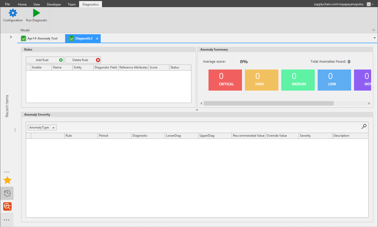Sort severity grid by Period column
The image size is (378, 227).
pyautogui.click(x=115, y=136)
